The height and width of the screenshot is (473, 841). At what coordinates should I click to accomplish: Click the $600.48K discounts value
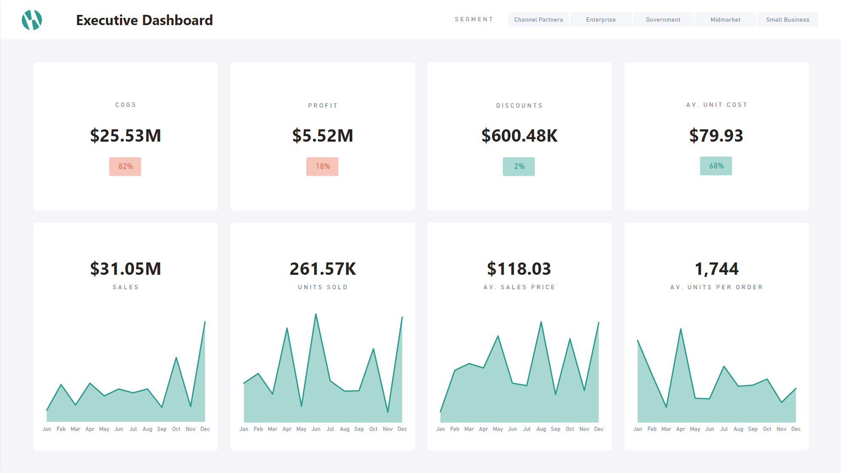pyautogui.click(x=519, y=136)
